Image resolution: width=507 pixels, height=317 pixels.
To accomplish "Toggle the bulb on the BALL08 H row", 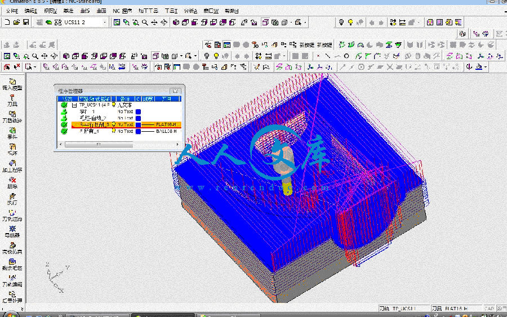I will pos(114,131).
